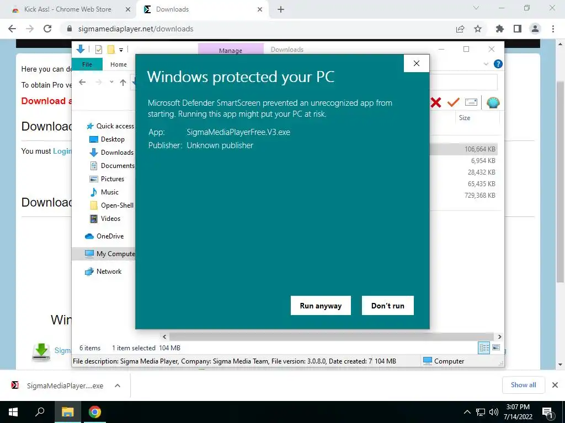The height and width of the screenshot is (423, 565).
Task: Open Documents in navigation pane
Action: pos(111,166)
